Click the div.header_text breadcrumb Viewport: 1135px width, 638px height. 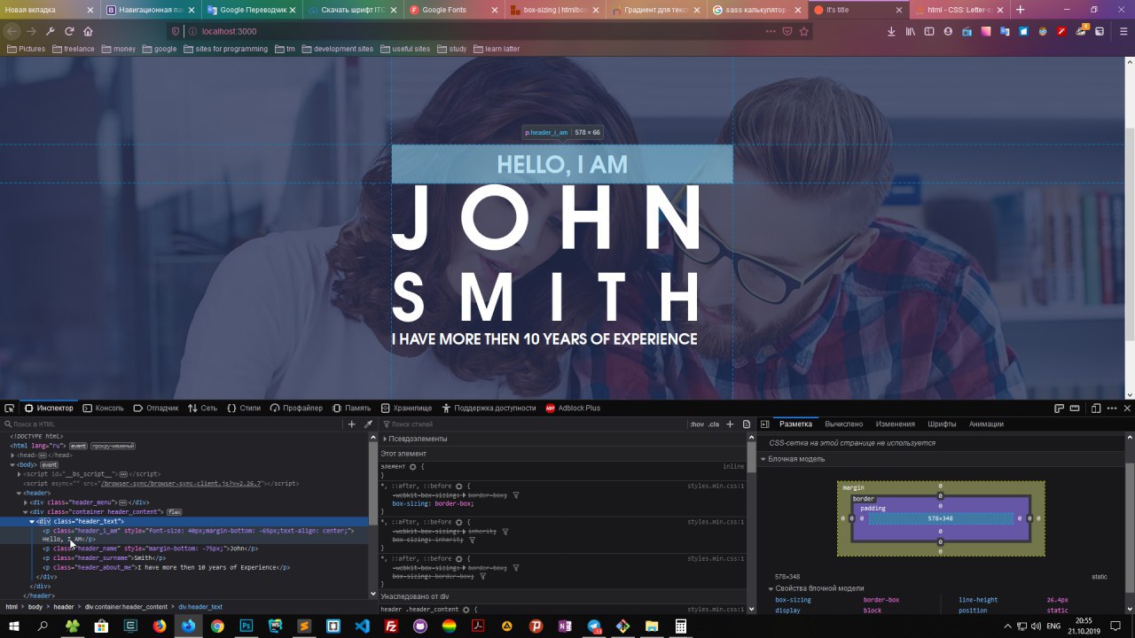pos(200,607)
